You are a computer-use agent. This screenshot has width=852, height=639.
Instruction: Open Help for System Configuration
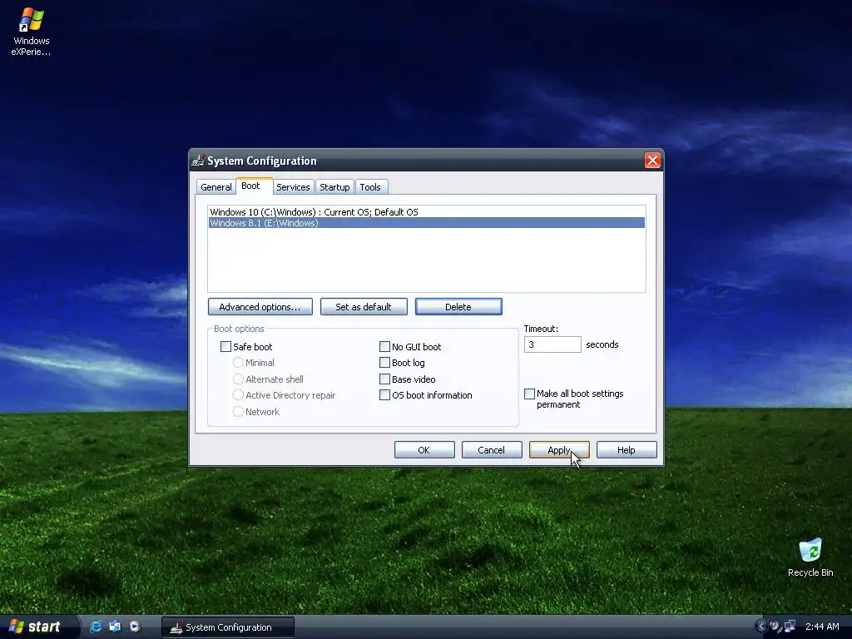(626, 450)
